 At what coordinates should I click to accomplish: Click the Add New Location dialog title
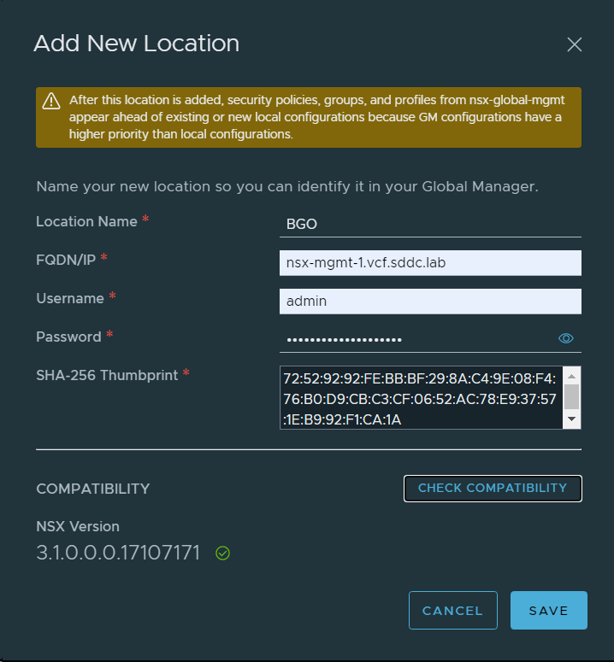pos(136,44)
